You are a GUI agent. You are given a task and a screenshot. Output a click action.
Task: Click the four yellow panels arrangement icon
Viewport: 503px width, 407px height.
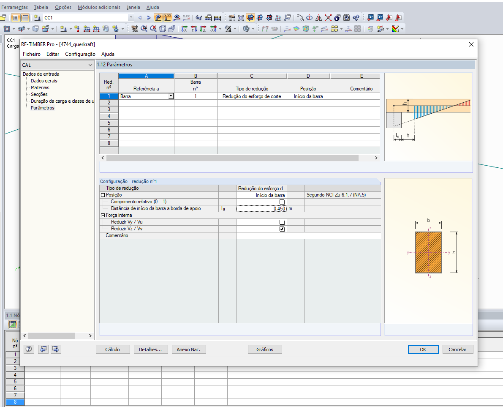[334, 29]
